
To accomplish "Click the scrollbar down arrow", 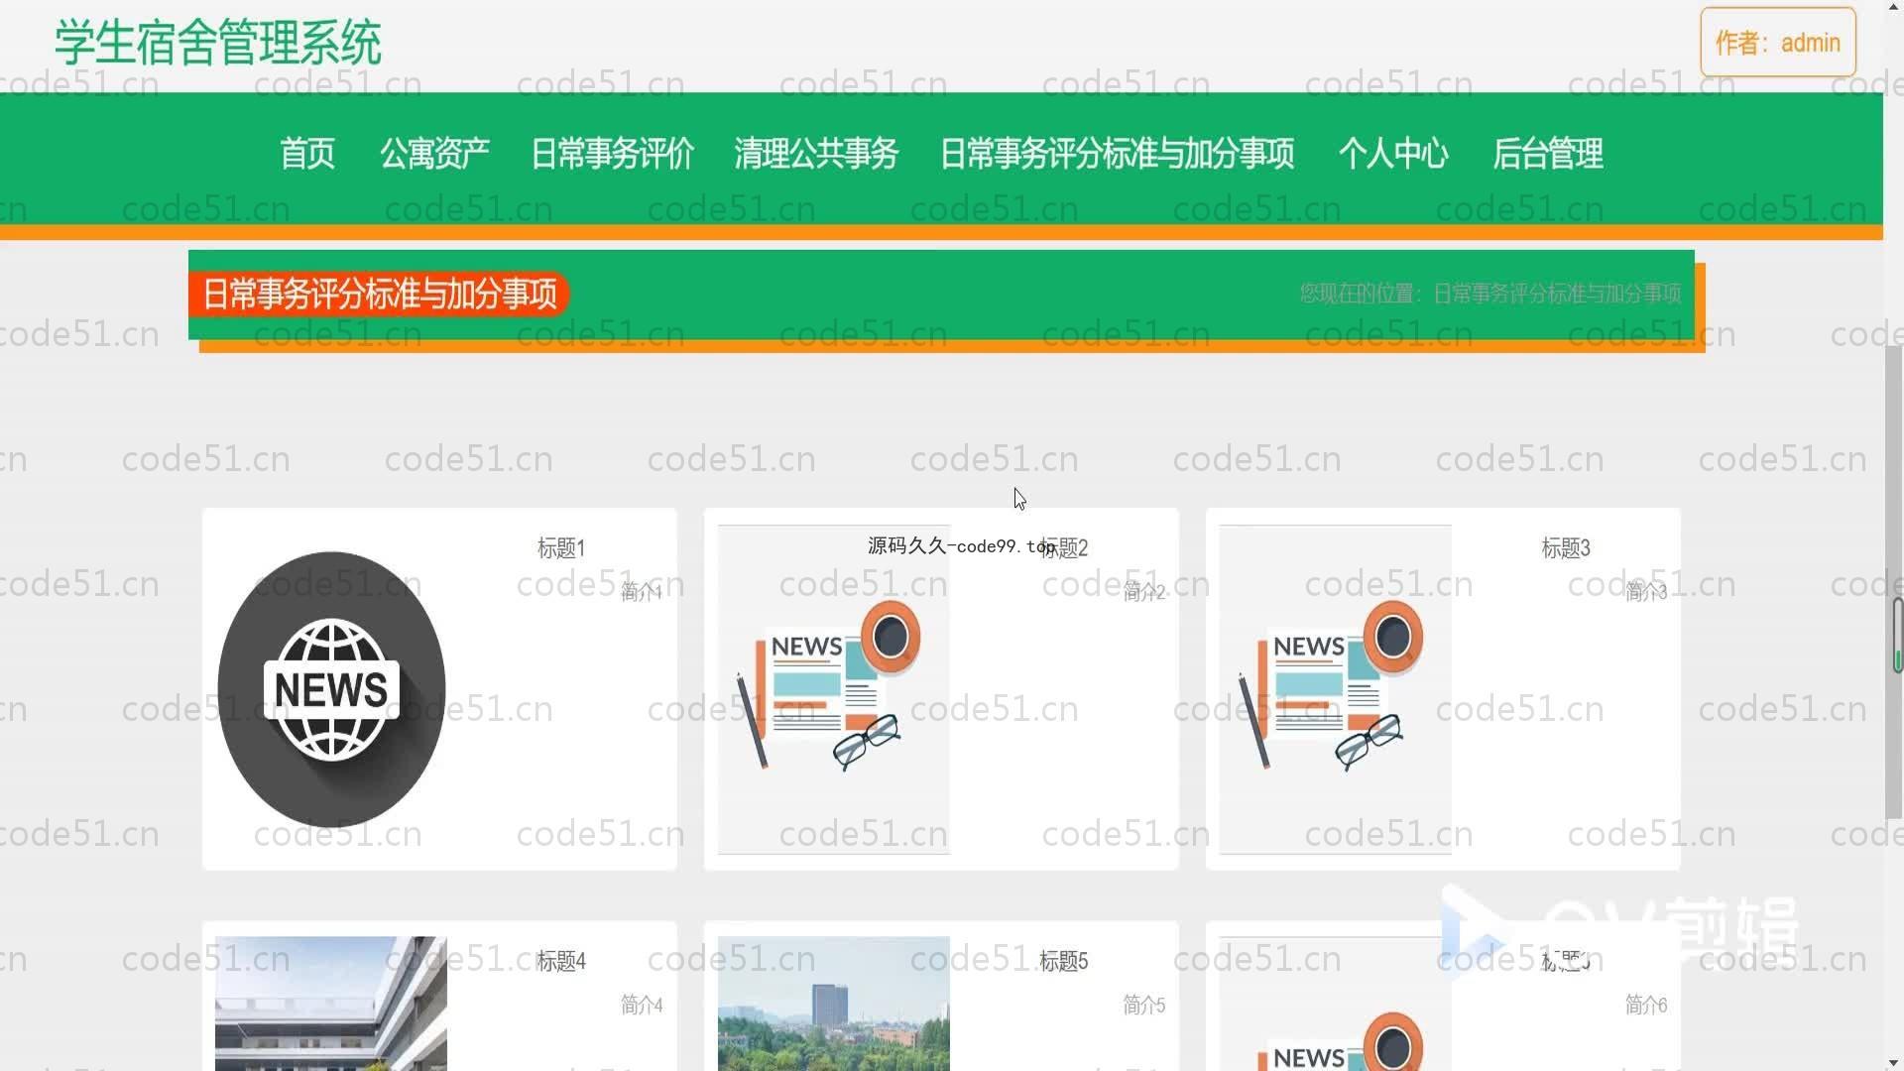I will (x=1894, y=1062).
